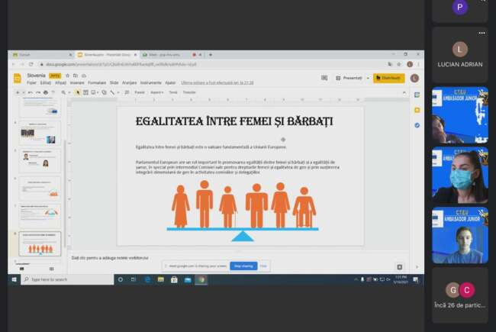Select the text box tool
The image size is (496, 332).
(x=85, y=92)
